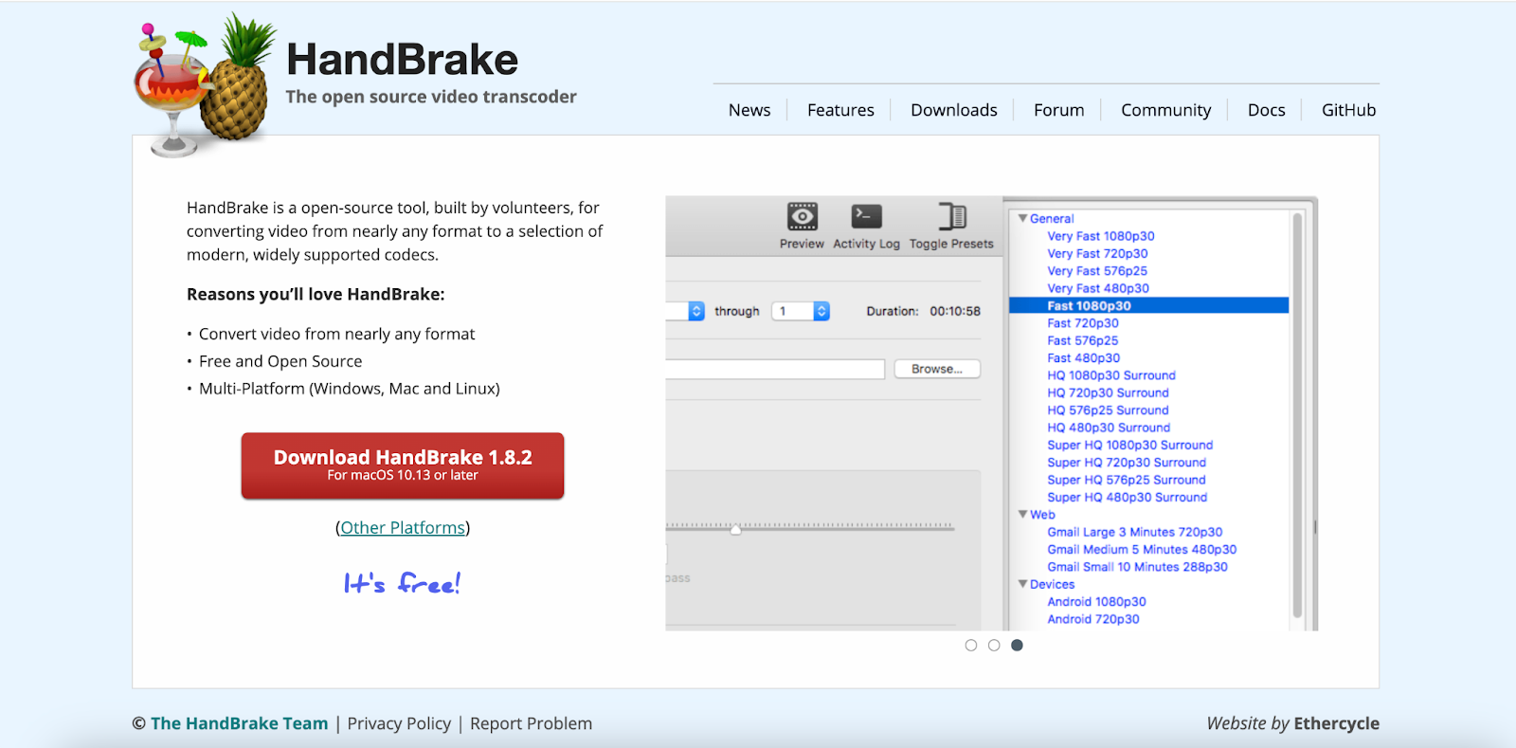Select the first carousel dot

971,646
